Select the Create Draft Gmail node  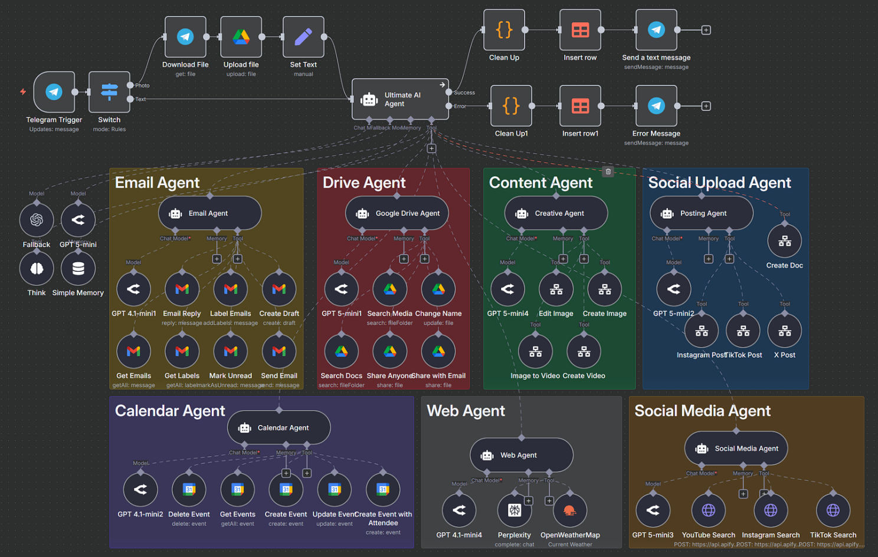click(x=279, y=289)
